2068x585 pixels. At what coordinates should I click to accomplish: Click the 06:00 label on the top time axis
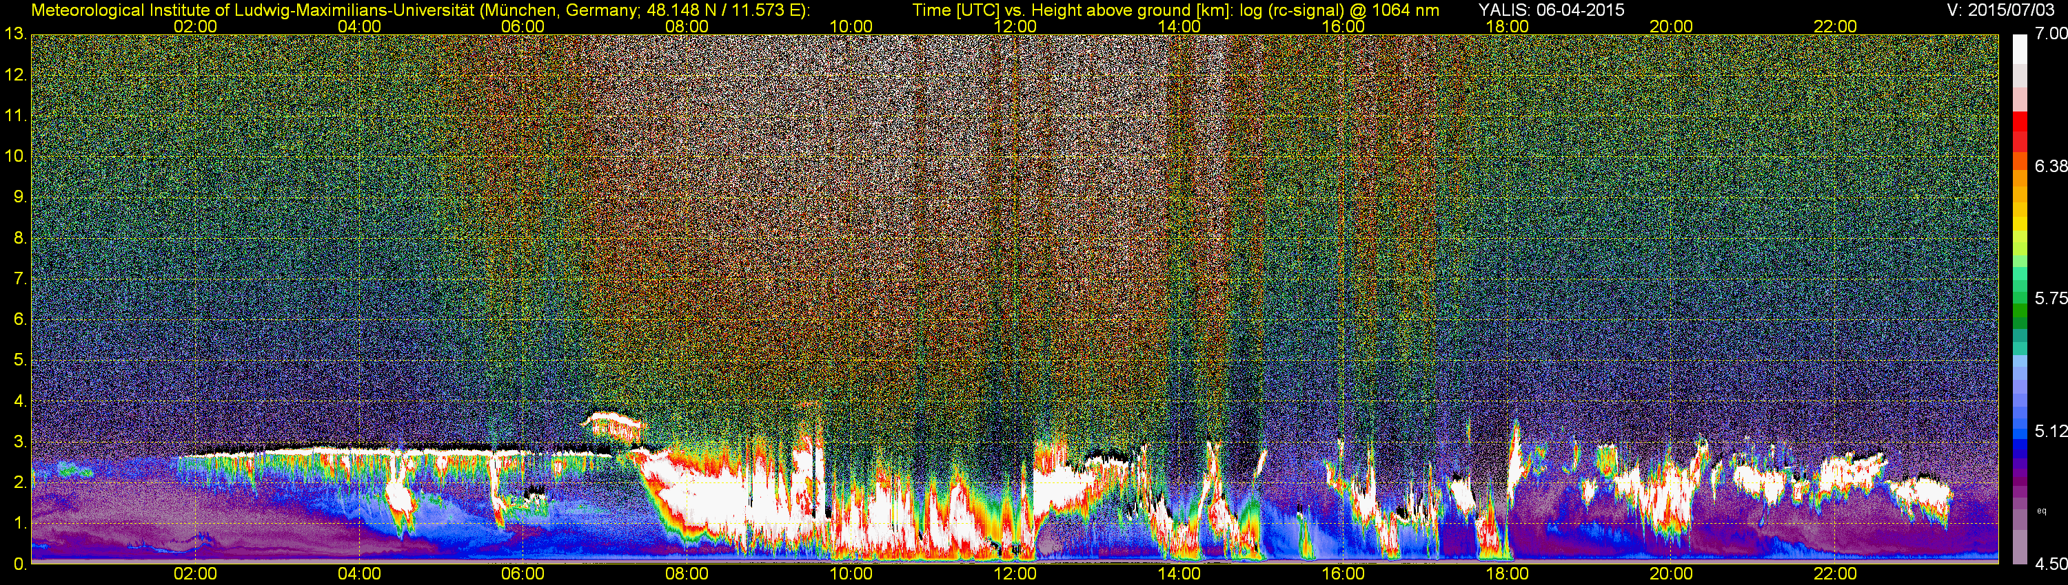click(x=523, y=26)
